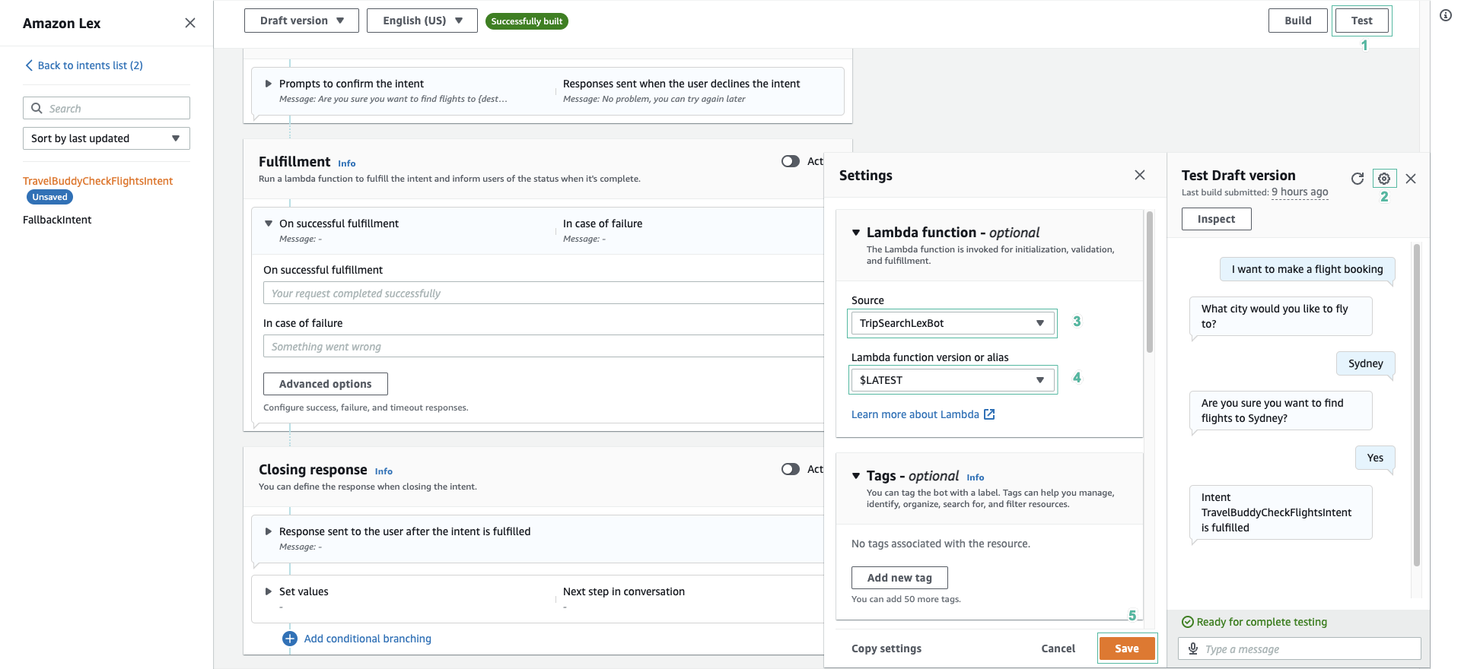The width and height of the screenshot is (1461, 669).
Task: Close the Test Draft version panel
Action: pyautogui.click(x=1411, y=179)
